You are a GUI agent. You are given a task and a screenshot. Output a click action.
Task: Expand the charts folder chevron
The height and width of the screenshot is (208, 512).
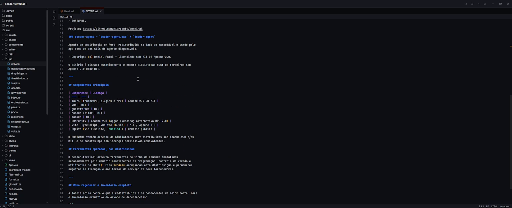[2, 40]
